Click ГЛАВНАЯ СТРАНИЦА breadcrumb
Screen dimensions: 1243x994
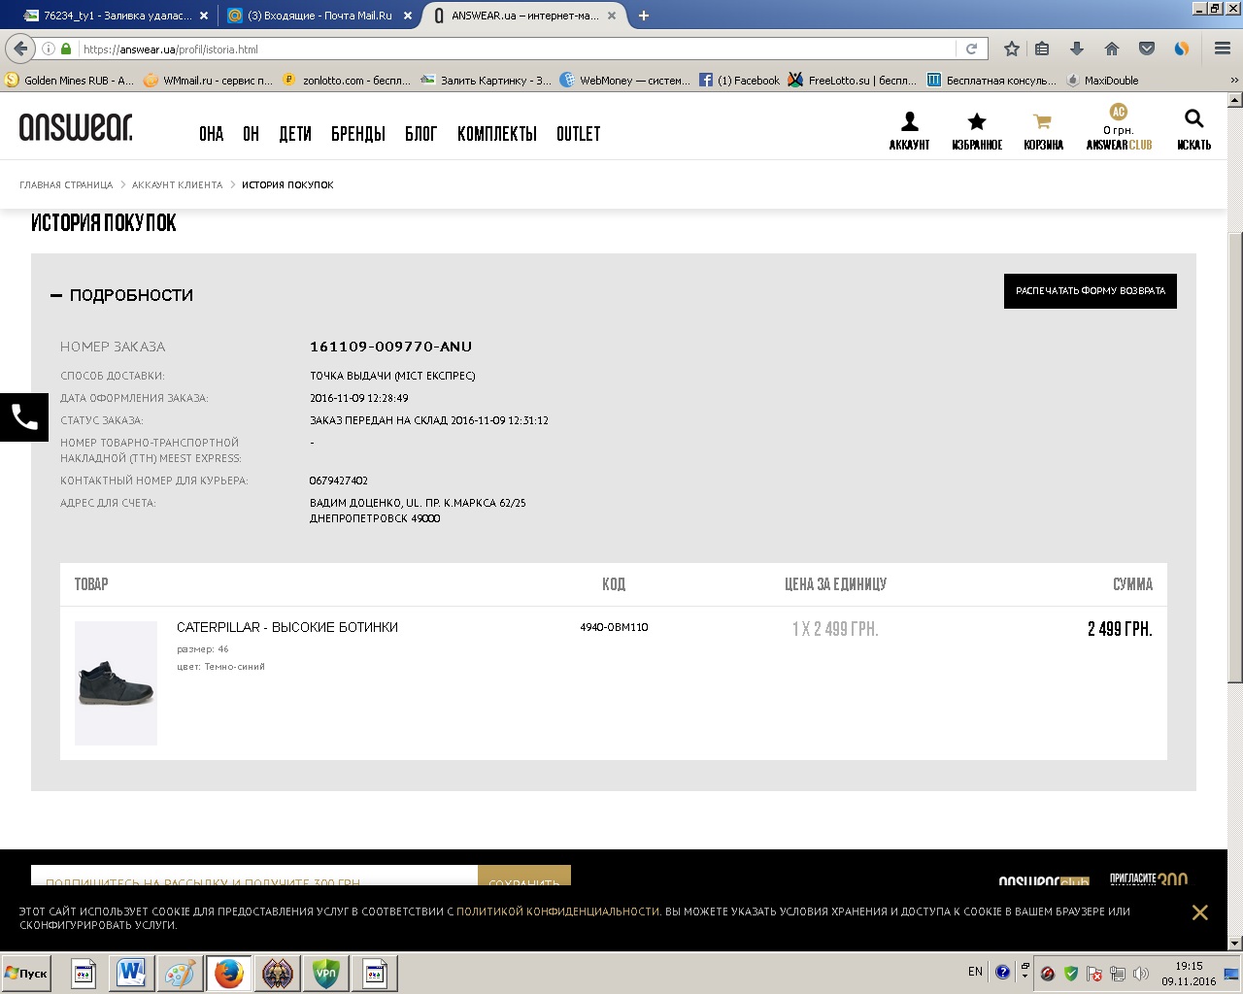(x=66, y=184)
